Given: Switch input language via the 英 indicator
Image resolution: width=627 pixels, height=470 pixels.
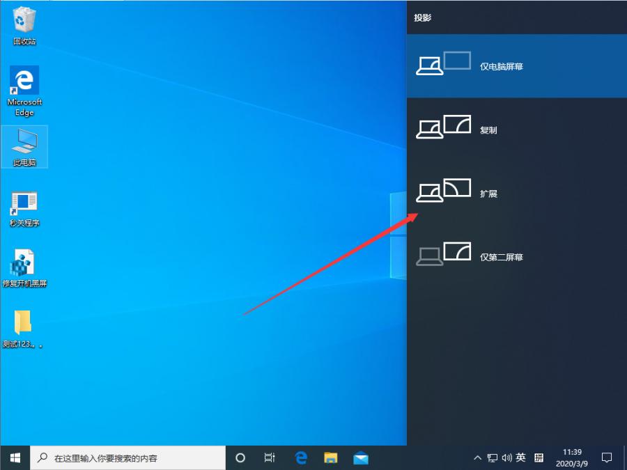Looking at the screenshot, I should 521,457.
